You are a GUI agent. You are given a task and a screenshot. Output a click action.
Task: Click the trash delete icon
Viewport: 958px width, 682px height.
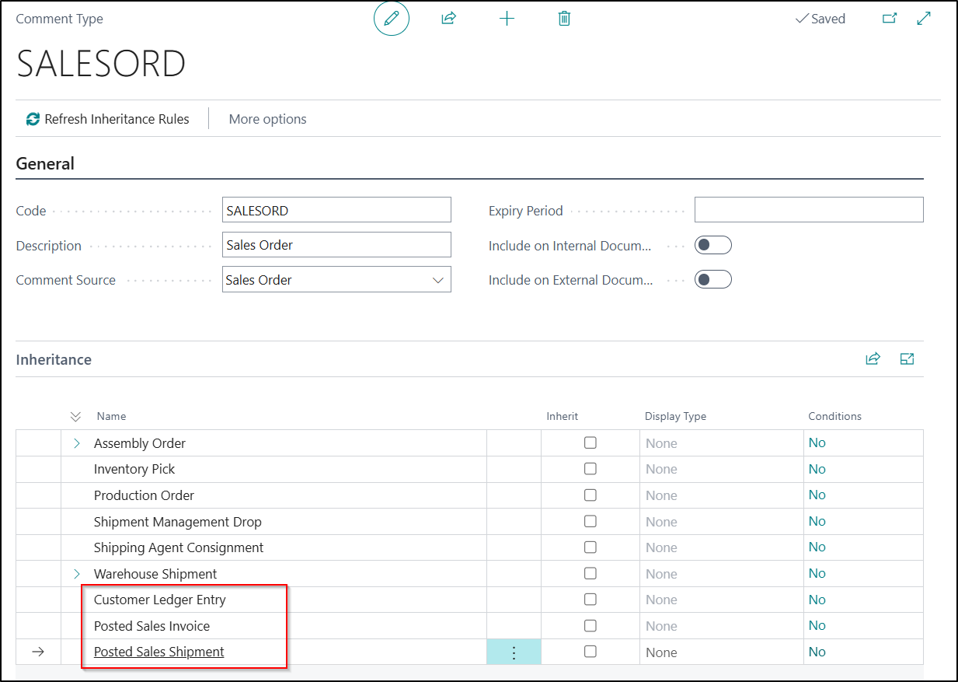(564, 19)
